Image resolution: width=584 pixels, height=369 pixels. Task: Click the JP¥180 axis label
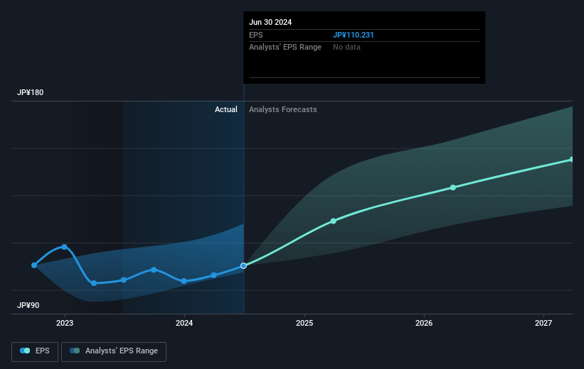click(x=30, y=92)
